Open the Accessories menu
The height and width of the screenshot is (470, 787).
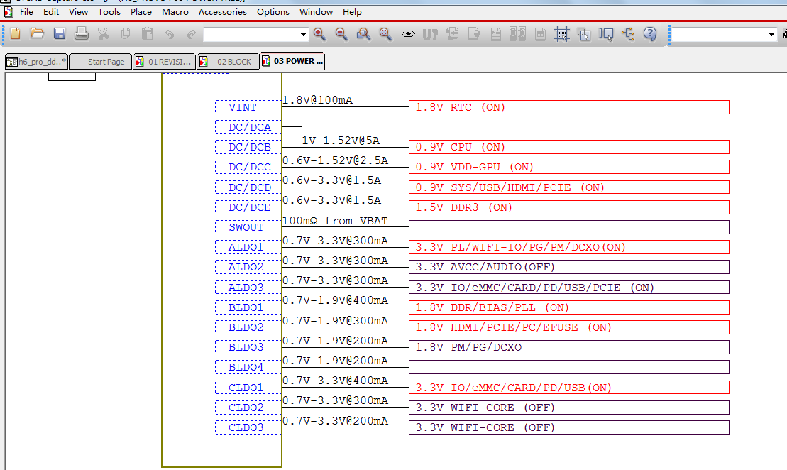(x=222, y=11)
